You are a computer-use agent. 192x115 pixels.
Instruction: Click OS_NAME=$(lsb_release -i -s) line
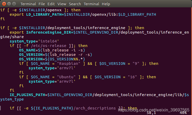coord(52,50)
